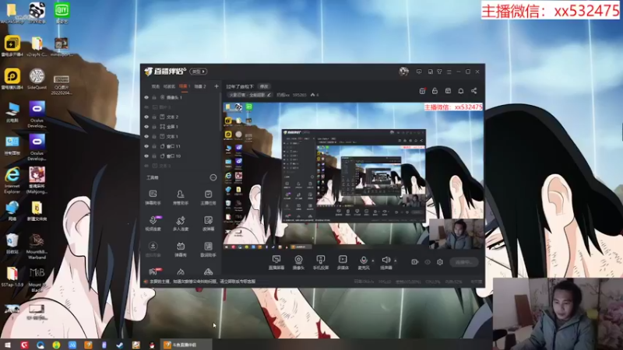
Task: Select 文本 2 row in source list
Action: point(181,117)
